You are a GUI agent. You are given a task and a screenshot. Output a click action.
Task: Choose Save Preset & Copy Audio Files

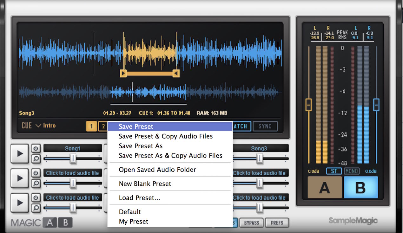click(170, 136)
